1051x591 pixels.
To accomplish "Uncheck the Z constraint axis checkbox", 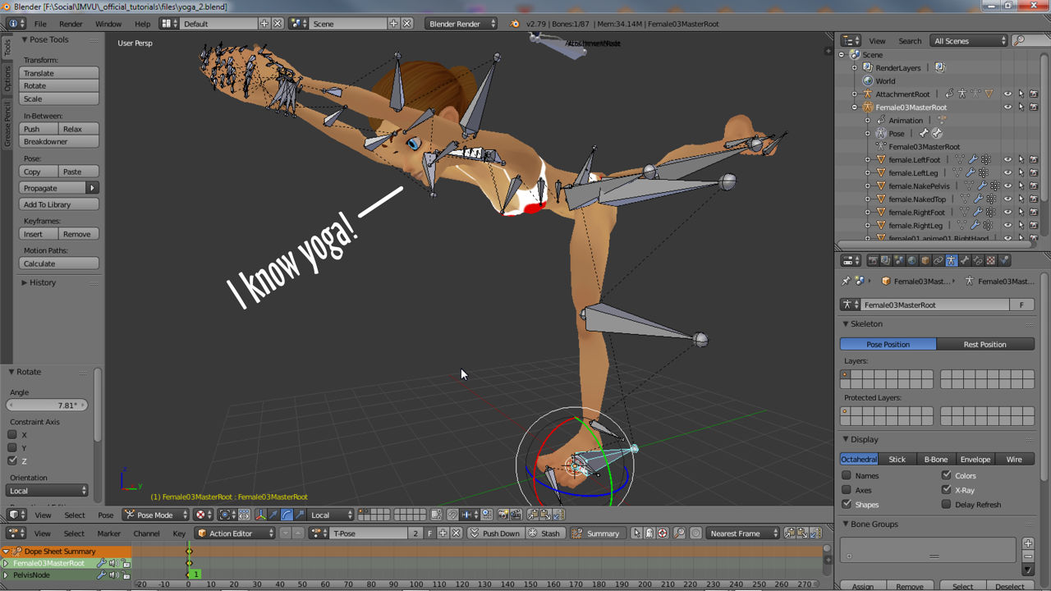I will coord(12,460).
